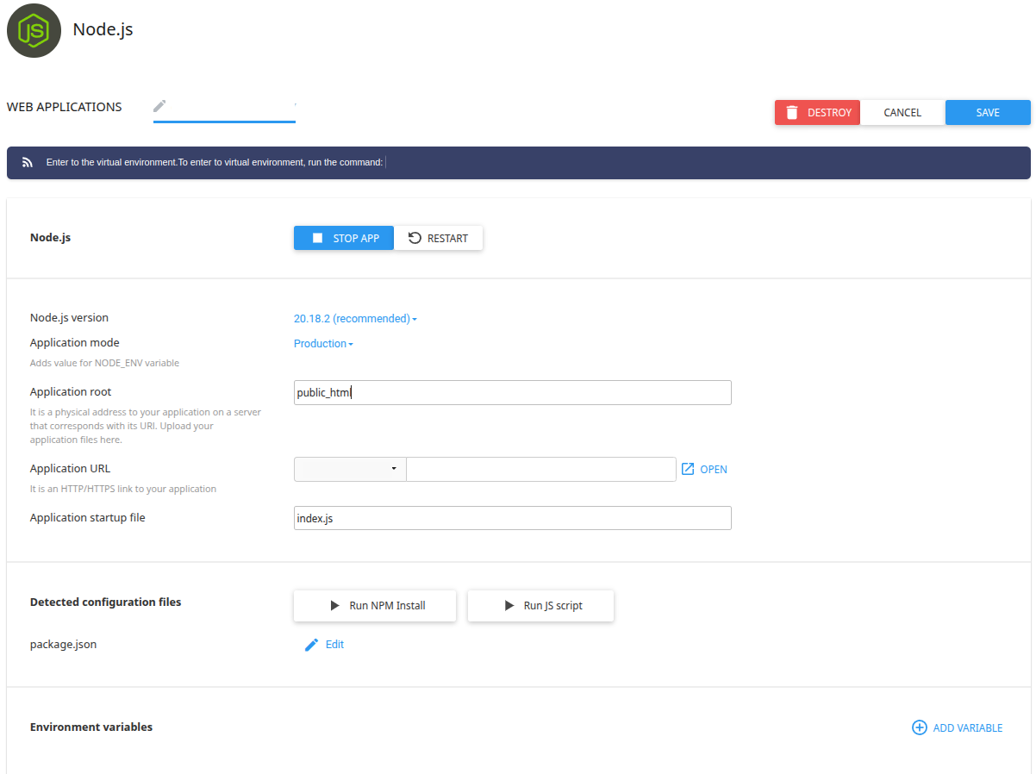Click the pencil icon to rename the application
The width and height of the screenshot is (1036, 774).
click(x=159, y=105)
